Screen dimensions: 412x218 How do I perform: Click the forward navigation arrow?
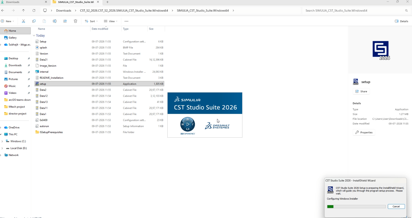(x=13, y=10)
